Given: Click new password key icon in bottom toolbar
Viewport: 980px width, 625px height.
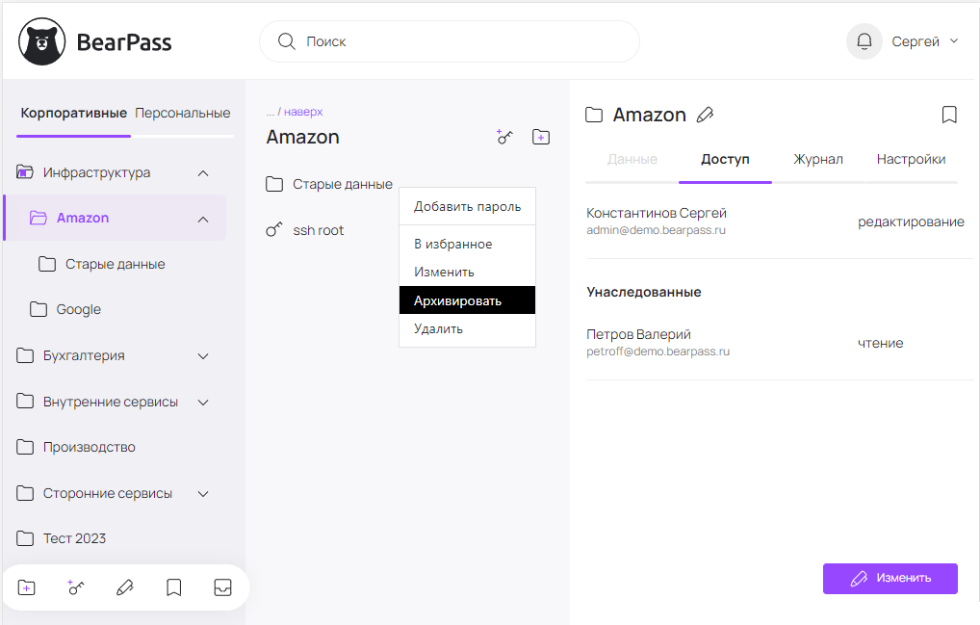Looking at the screenshot, I should (76, 587).
